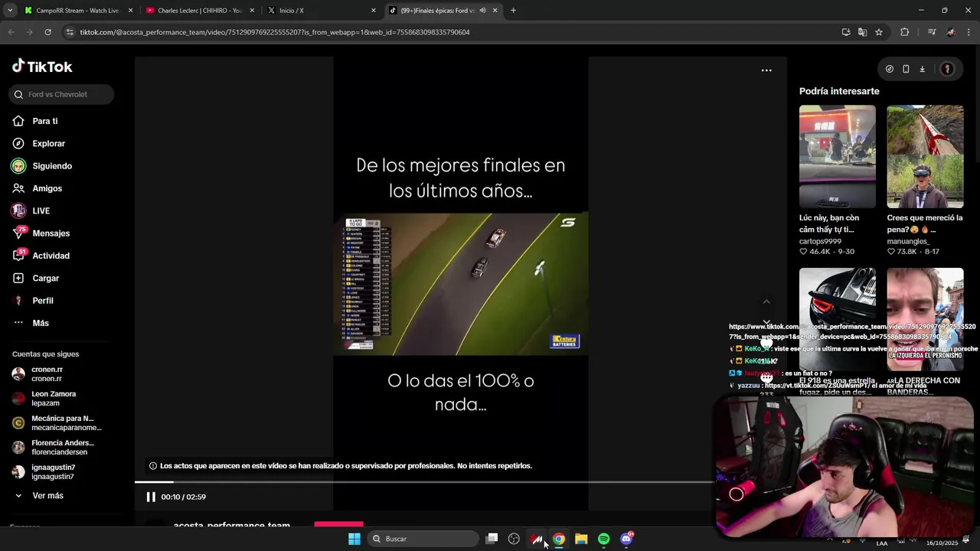Go to Perfil page
Viewport: 980px width, 551px height.
[33, 301]
